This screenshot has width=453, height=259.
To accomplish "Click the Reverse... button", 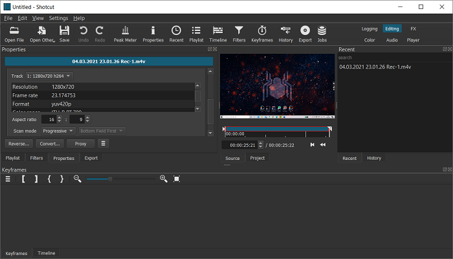I will (x=18, y=144).
